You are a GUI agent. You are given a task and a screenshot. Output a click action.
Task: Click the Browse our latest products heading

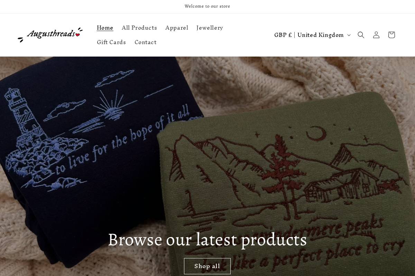point(207,239)
